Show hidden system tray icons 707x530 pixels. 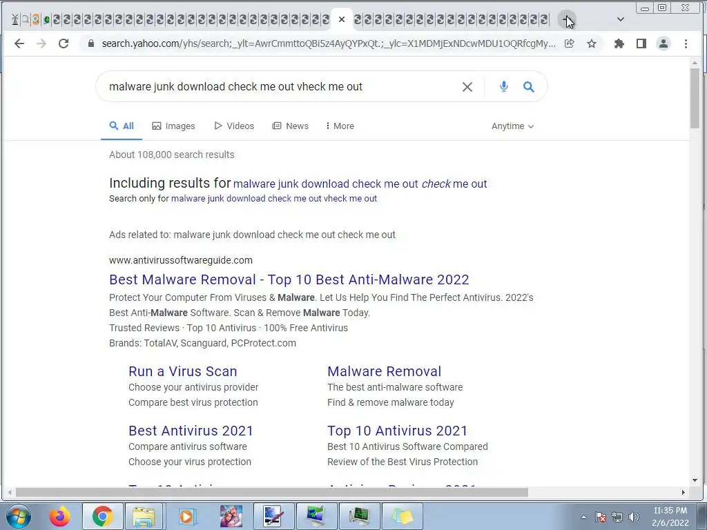pyautogui.click(x=583, y=517)
